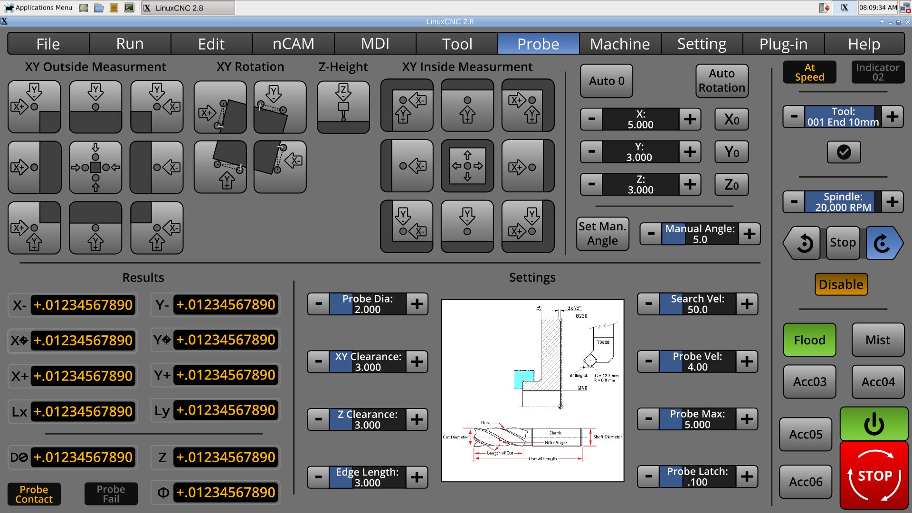Screen dimensions: 912x513
Task: Click the Indicator 02 display
Action: (877, 72)
